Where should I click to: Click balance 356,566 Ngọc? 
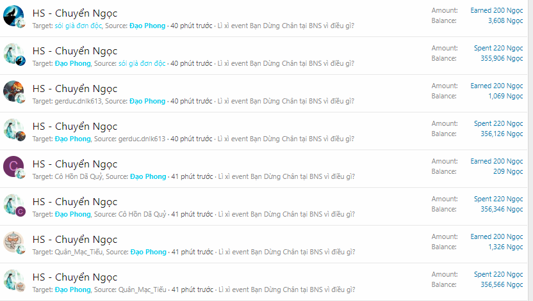click(502, 284)
